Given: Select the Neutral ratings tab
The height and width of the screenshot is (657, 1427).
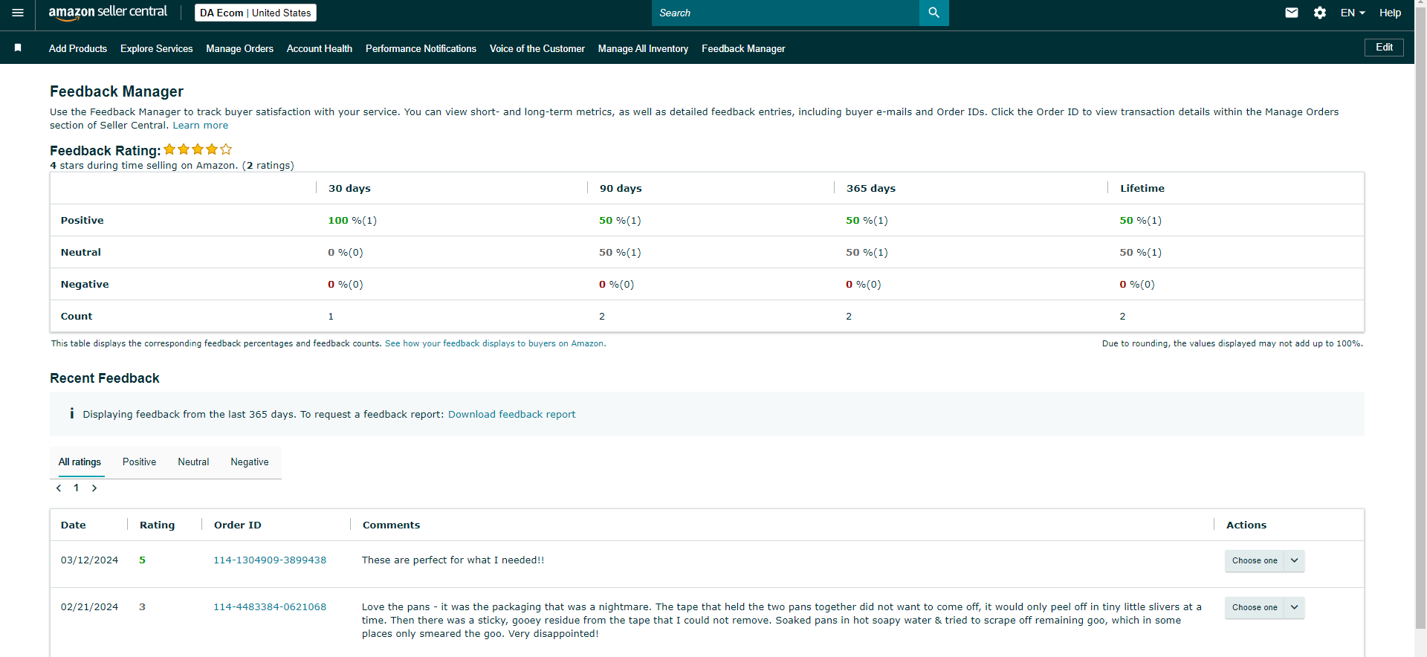Looking at the screenshot, I should 193,462.
